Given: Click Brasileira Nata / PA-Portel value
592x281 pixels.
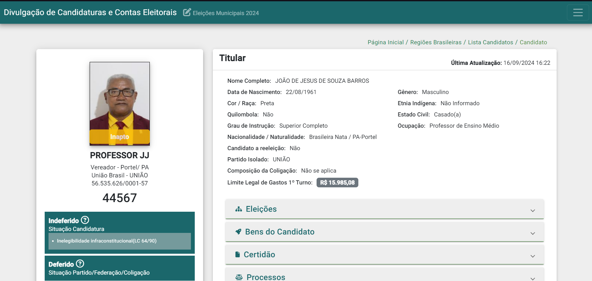Looking at the screenshot, I should 343,137.
